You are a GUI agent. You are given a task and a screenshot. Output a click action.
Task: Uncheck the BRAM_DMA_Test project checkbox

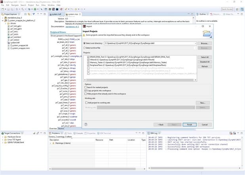pyautogui.click(x=88, y=57)
